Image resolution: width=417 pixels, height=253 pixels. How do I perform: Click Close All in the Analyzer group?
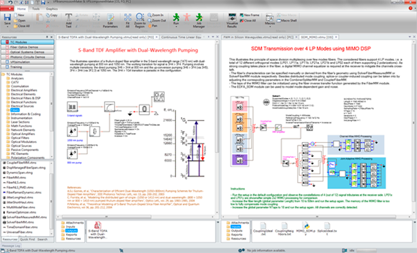248,20
